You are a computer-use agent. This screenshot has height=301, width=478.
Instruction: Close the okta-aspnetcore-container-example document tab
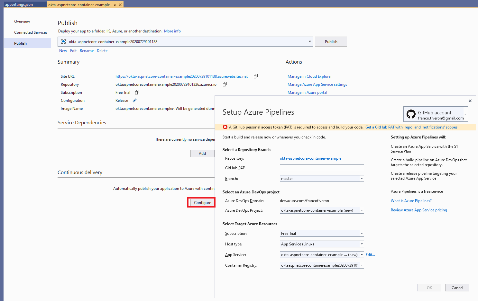click(x=120, y=5)
